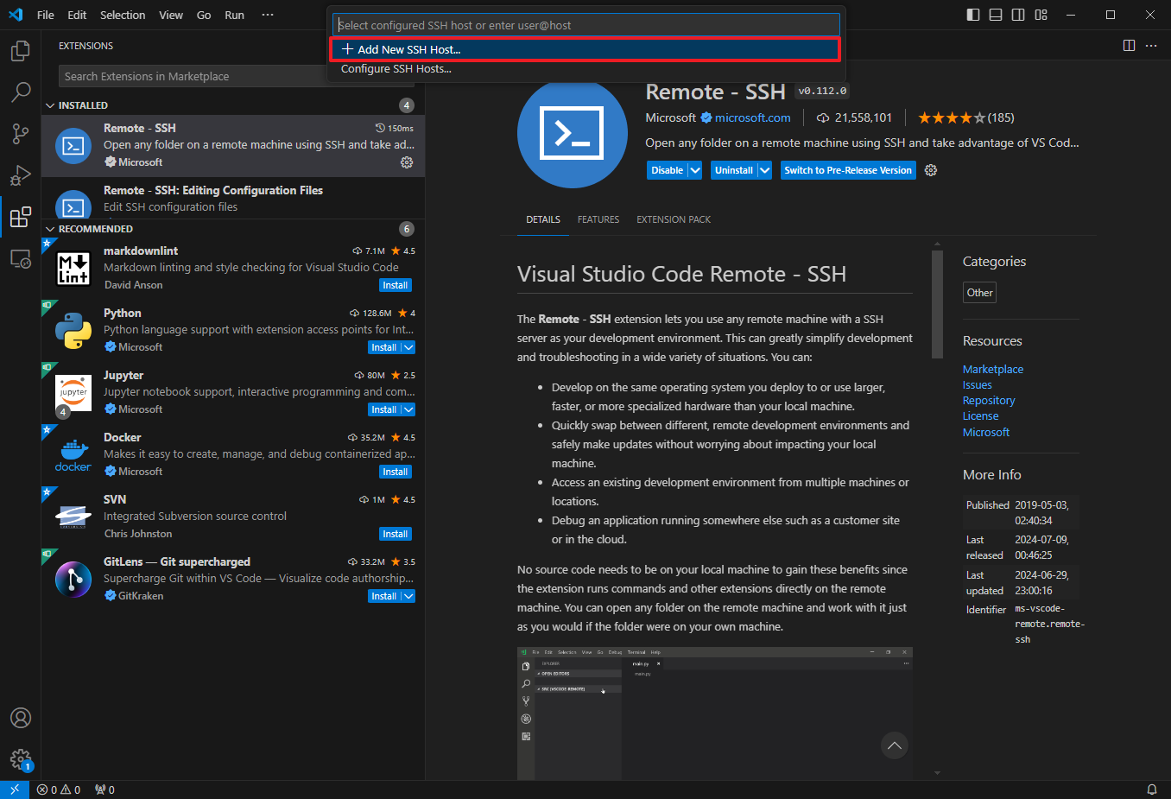1171x799 pixels.
Task: Open the Go menu
Action: tap(204, 15)
